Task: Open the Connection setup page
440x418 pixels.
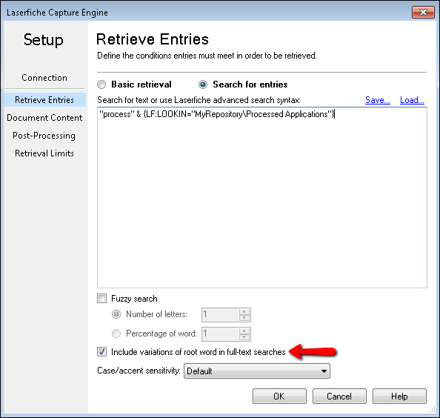Action: coord(44,78)
